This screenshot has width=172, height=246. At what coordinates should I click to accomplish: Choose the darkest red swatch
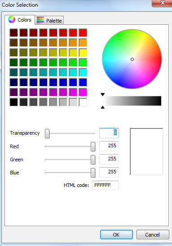coord(13,32)
